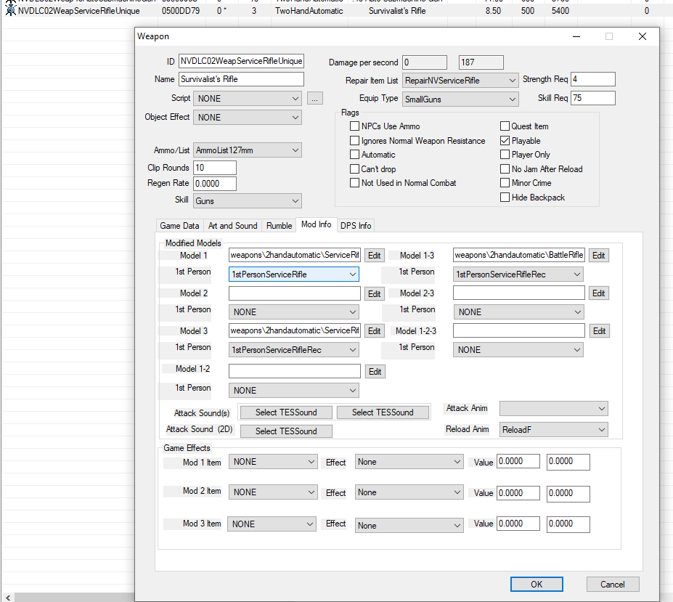Open the Mod 2 Effect dropdown
673x602 pixels.
409,492
